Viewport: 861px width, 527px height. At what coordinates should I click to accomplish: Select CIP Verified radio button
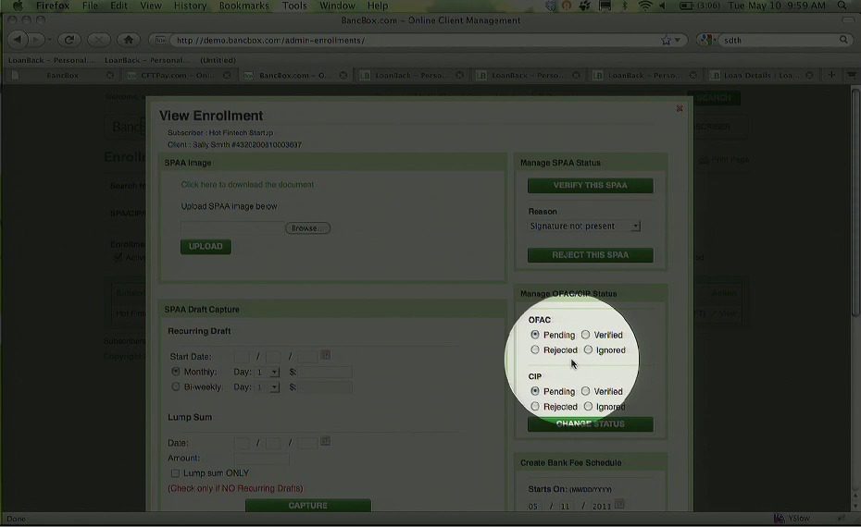click(585, 391)
